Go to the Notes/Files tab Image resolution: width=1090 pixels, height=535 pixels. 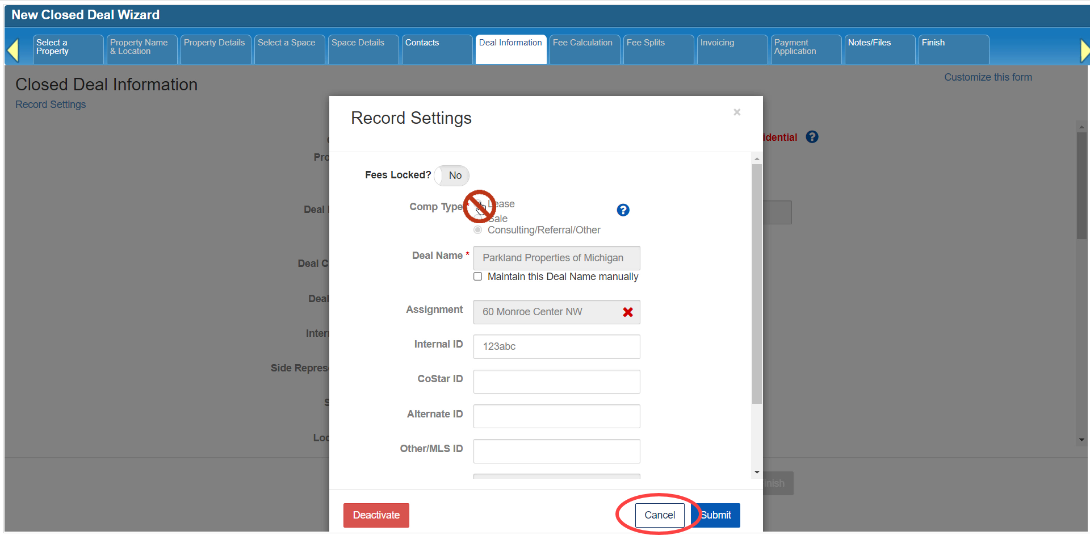(879, 49)
